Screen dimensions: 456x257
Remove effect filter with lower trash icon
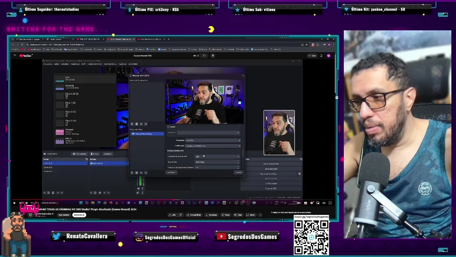(x=136, y=173)
